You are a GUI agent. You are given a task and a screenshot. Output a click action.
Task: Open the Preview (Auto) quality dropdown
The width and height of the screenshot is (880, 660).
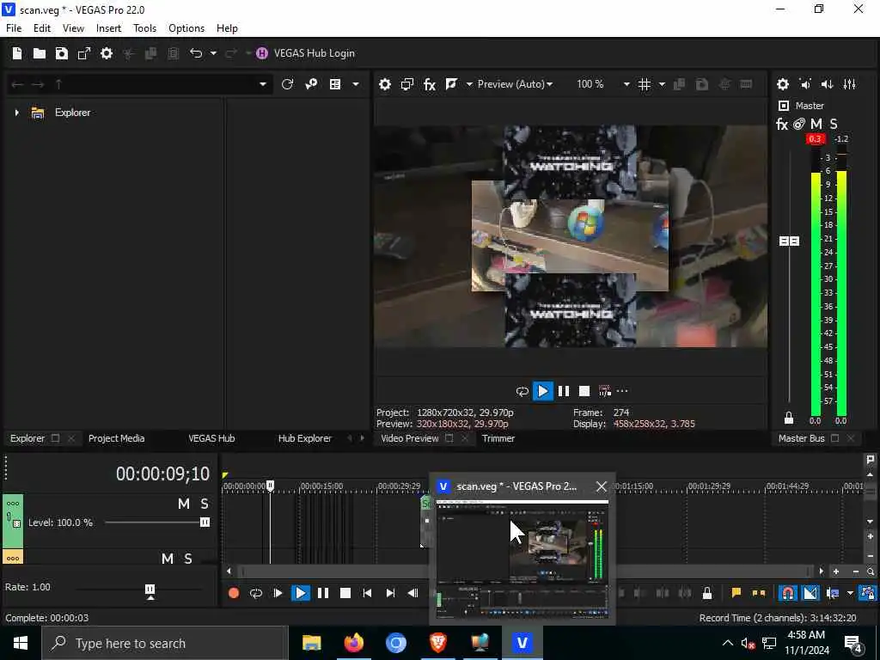click(x=515, y=84)
